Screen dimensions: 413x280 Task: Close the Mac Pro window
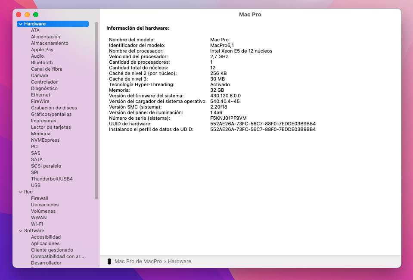point(19,15)
